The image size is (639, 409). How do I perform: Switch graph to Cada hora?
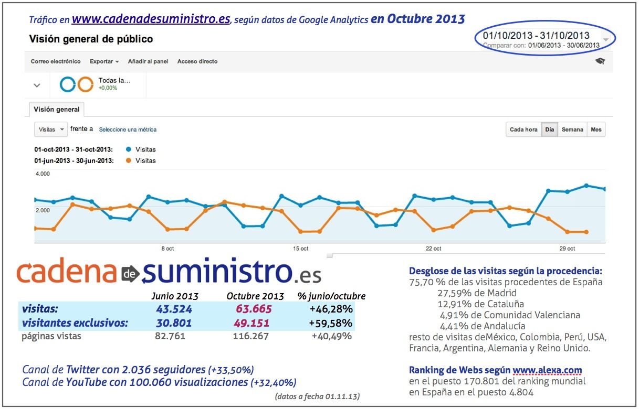pos(523,130)
